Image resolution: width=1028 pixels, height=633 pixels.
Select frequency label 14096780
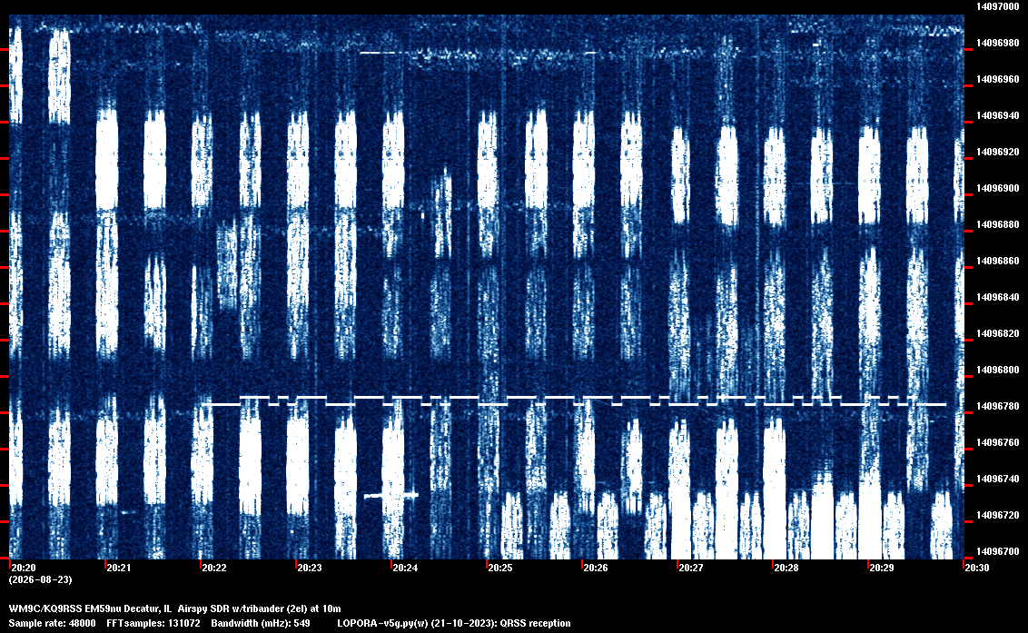[x=997, y=407]
